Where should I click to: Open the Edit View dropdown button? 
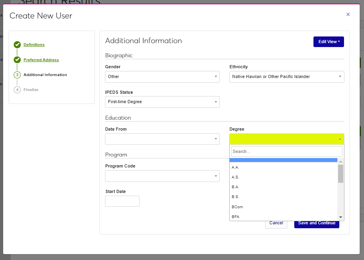(x=328, y=42)
